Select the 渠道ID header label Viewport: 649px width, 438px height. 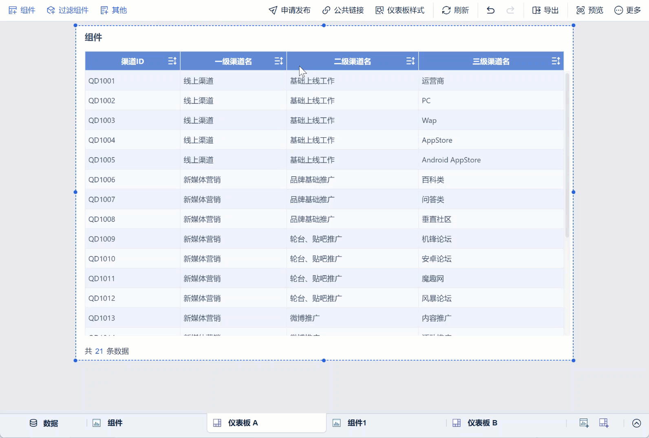tap(132, 61)
